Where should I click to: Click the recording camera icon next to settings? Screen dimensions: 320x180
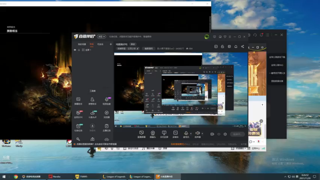(x=212, y=134)
